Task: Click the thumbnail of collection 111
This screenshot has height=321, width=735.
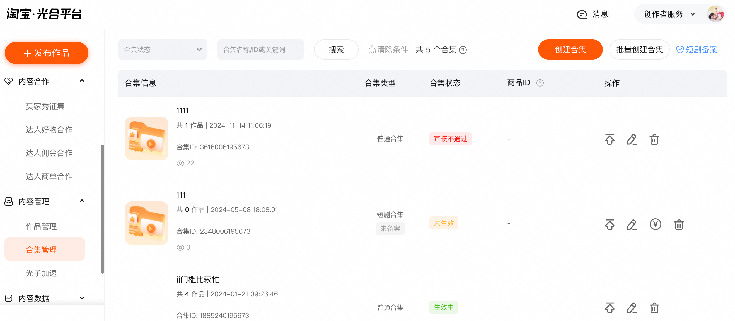Action: (x=146, y=223)
